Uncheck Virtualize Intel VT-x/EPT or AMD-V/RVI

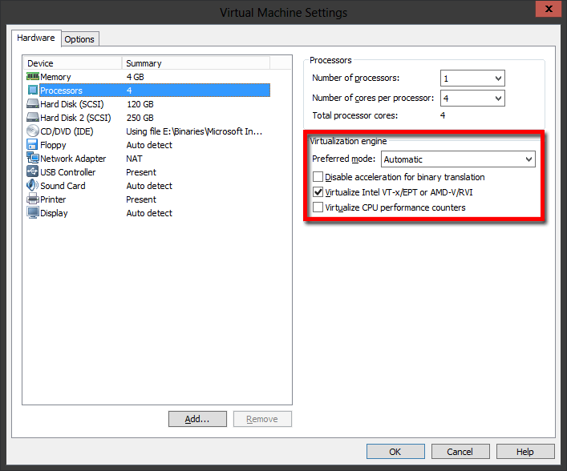(318, 192)
